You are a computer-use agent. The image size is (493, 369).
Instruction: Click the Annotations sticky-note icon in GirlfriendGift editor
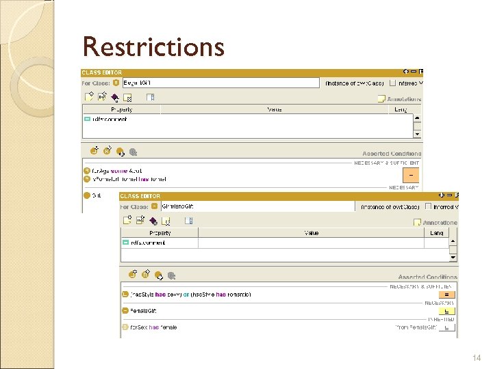417,223
